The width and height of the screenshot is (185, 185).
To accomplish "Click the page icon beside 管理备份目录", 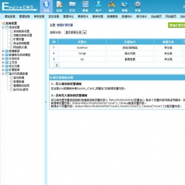I will (x=11, y=85).
